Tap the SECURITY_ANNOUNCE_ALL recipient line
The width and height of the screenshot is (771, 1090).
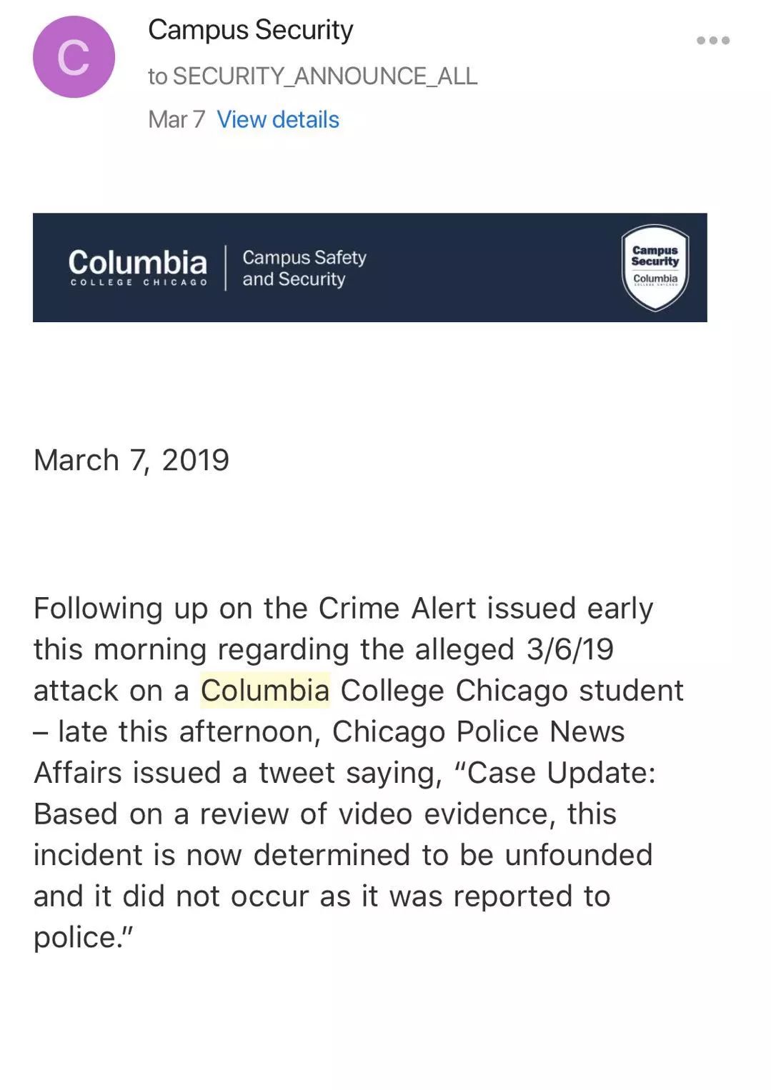[312, 76]
